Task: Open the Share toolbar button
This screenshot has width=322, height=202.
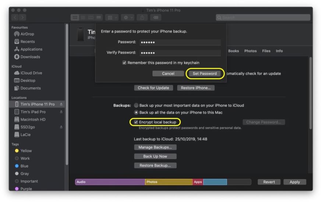Action: (142, 17)
